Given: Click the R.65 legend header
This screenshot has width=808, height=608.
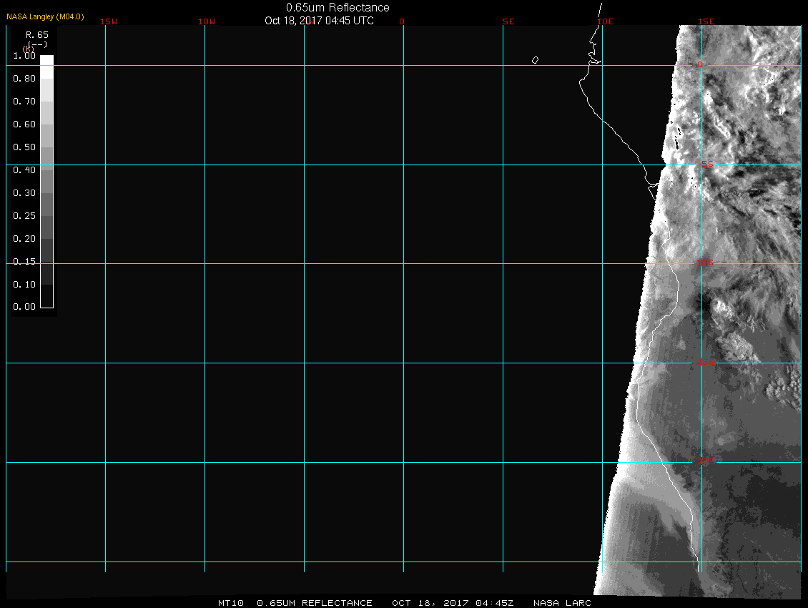Looking at the screenshot, I should click(36, 34).
